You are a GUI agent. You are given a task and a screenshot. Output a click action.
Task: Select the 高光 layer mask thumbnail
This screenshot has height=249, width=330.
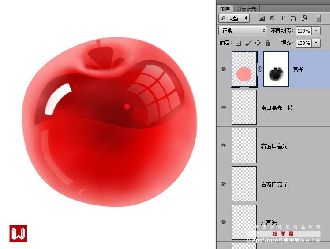(276, 69)
